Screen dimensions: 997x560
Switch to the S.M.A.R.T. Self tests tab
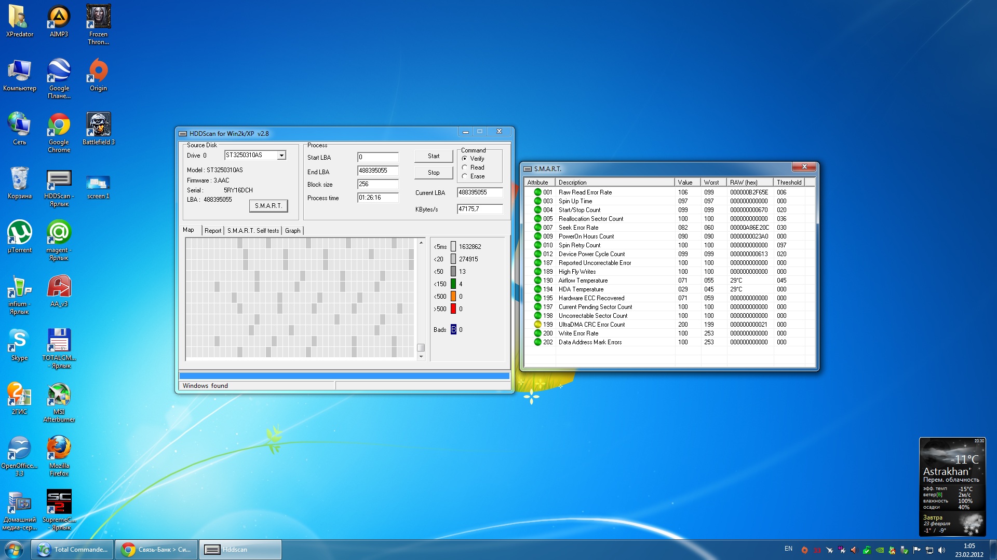[253, 231]
